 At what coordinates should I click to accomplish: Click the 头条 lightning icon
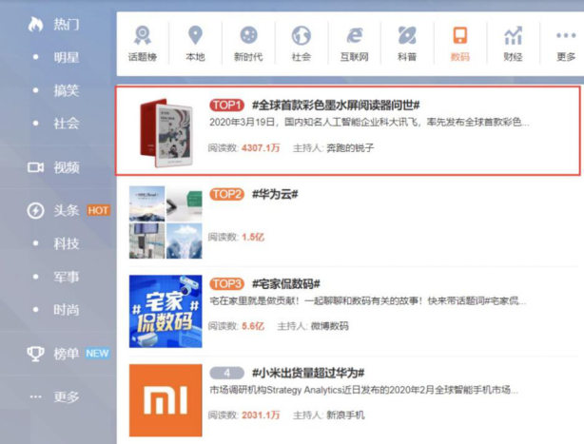tap(35, 211)
